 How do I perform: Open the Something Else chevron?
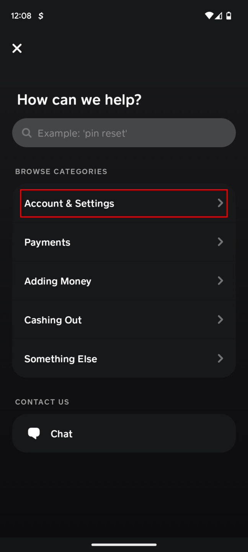point(220,358)
